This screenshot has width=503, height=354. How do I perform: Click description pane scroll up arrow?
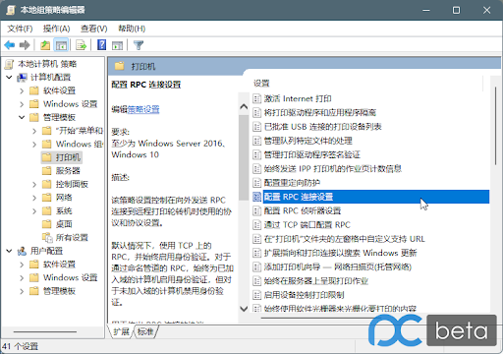point(244,106)
